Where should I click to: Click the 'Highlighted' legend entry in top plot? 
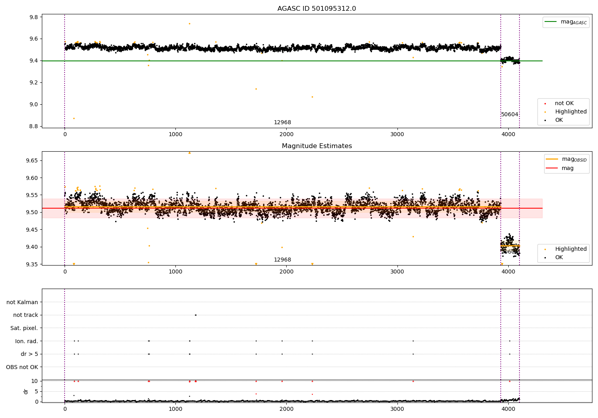point(570,112)
